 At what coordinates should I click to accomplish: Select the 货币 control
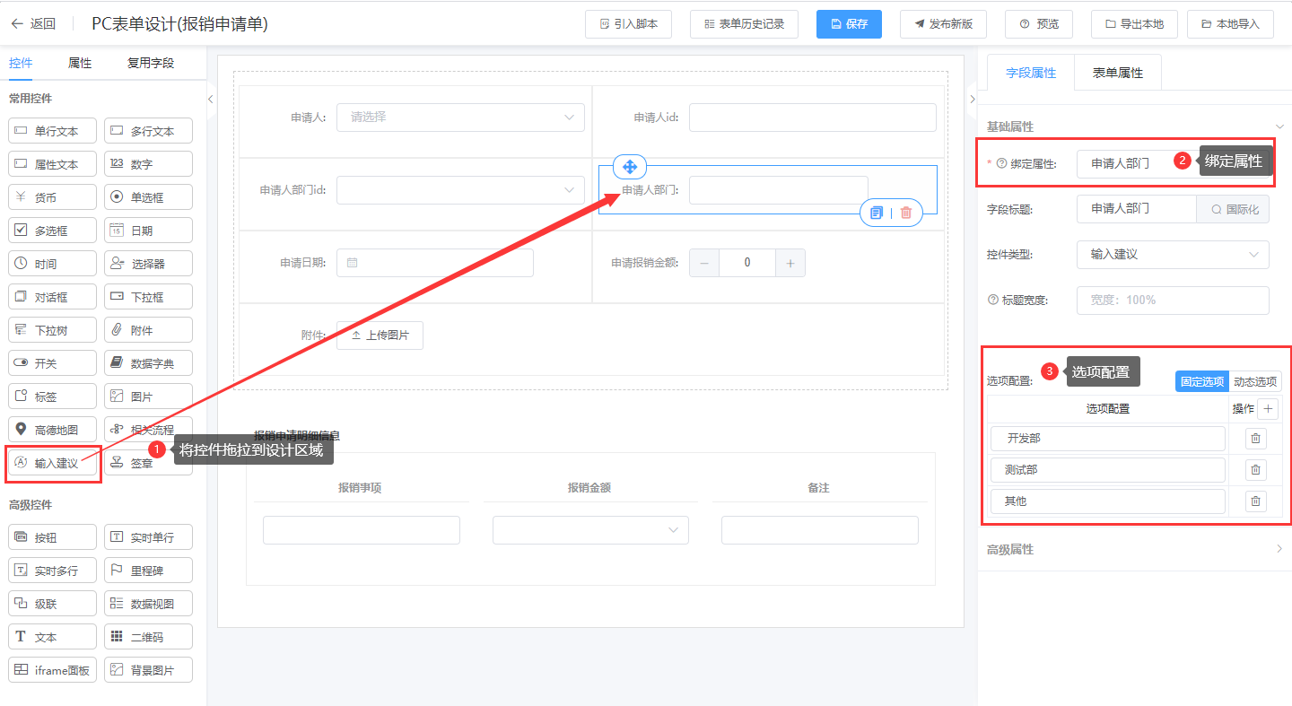52,197
